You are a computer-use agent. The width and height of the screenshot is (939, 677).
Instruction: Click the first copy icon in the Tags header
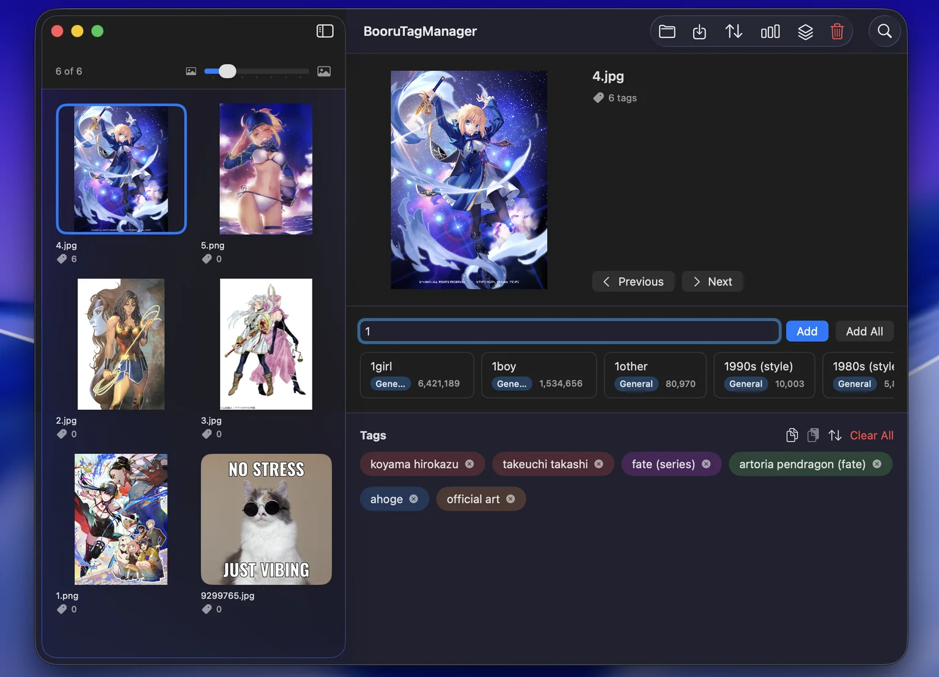[792, 435]
